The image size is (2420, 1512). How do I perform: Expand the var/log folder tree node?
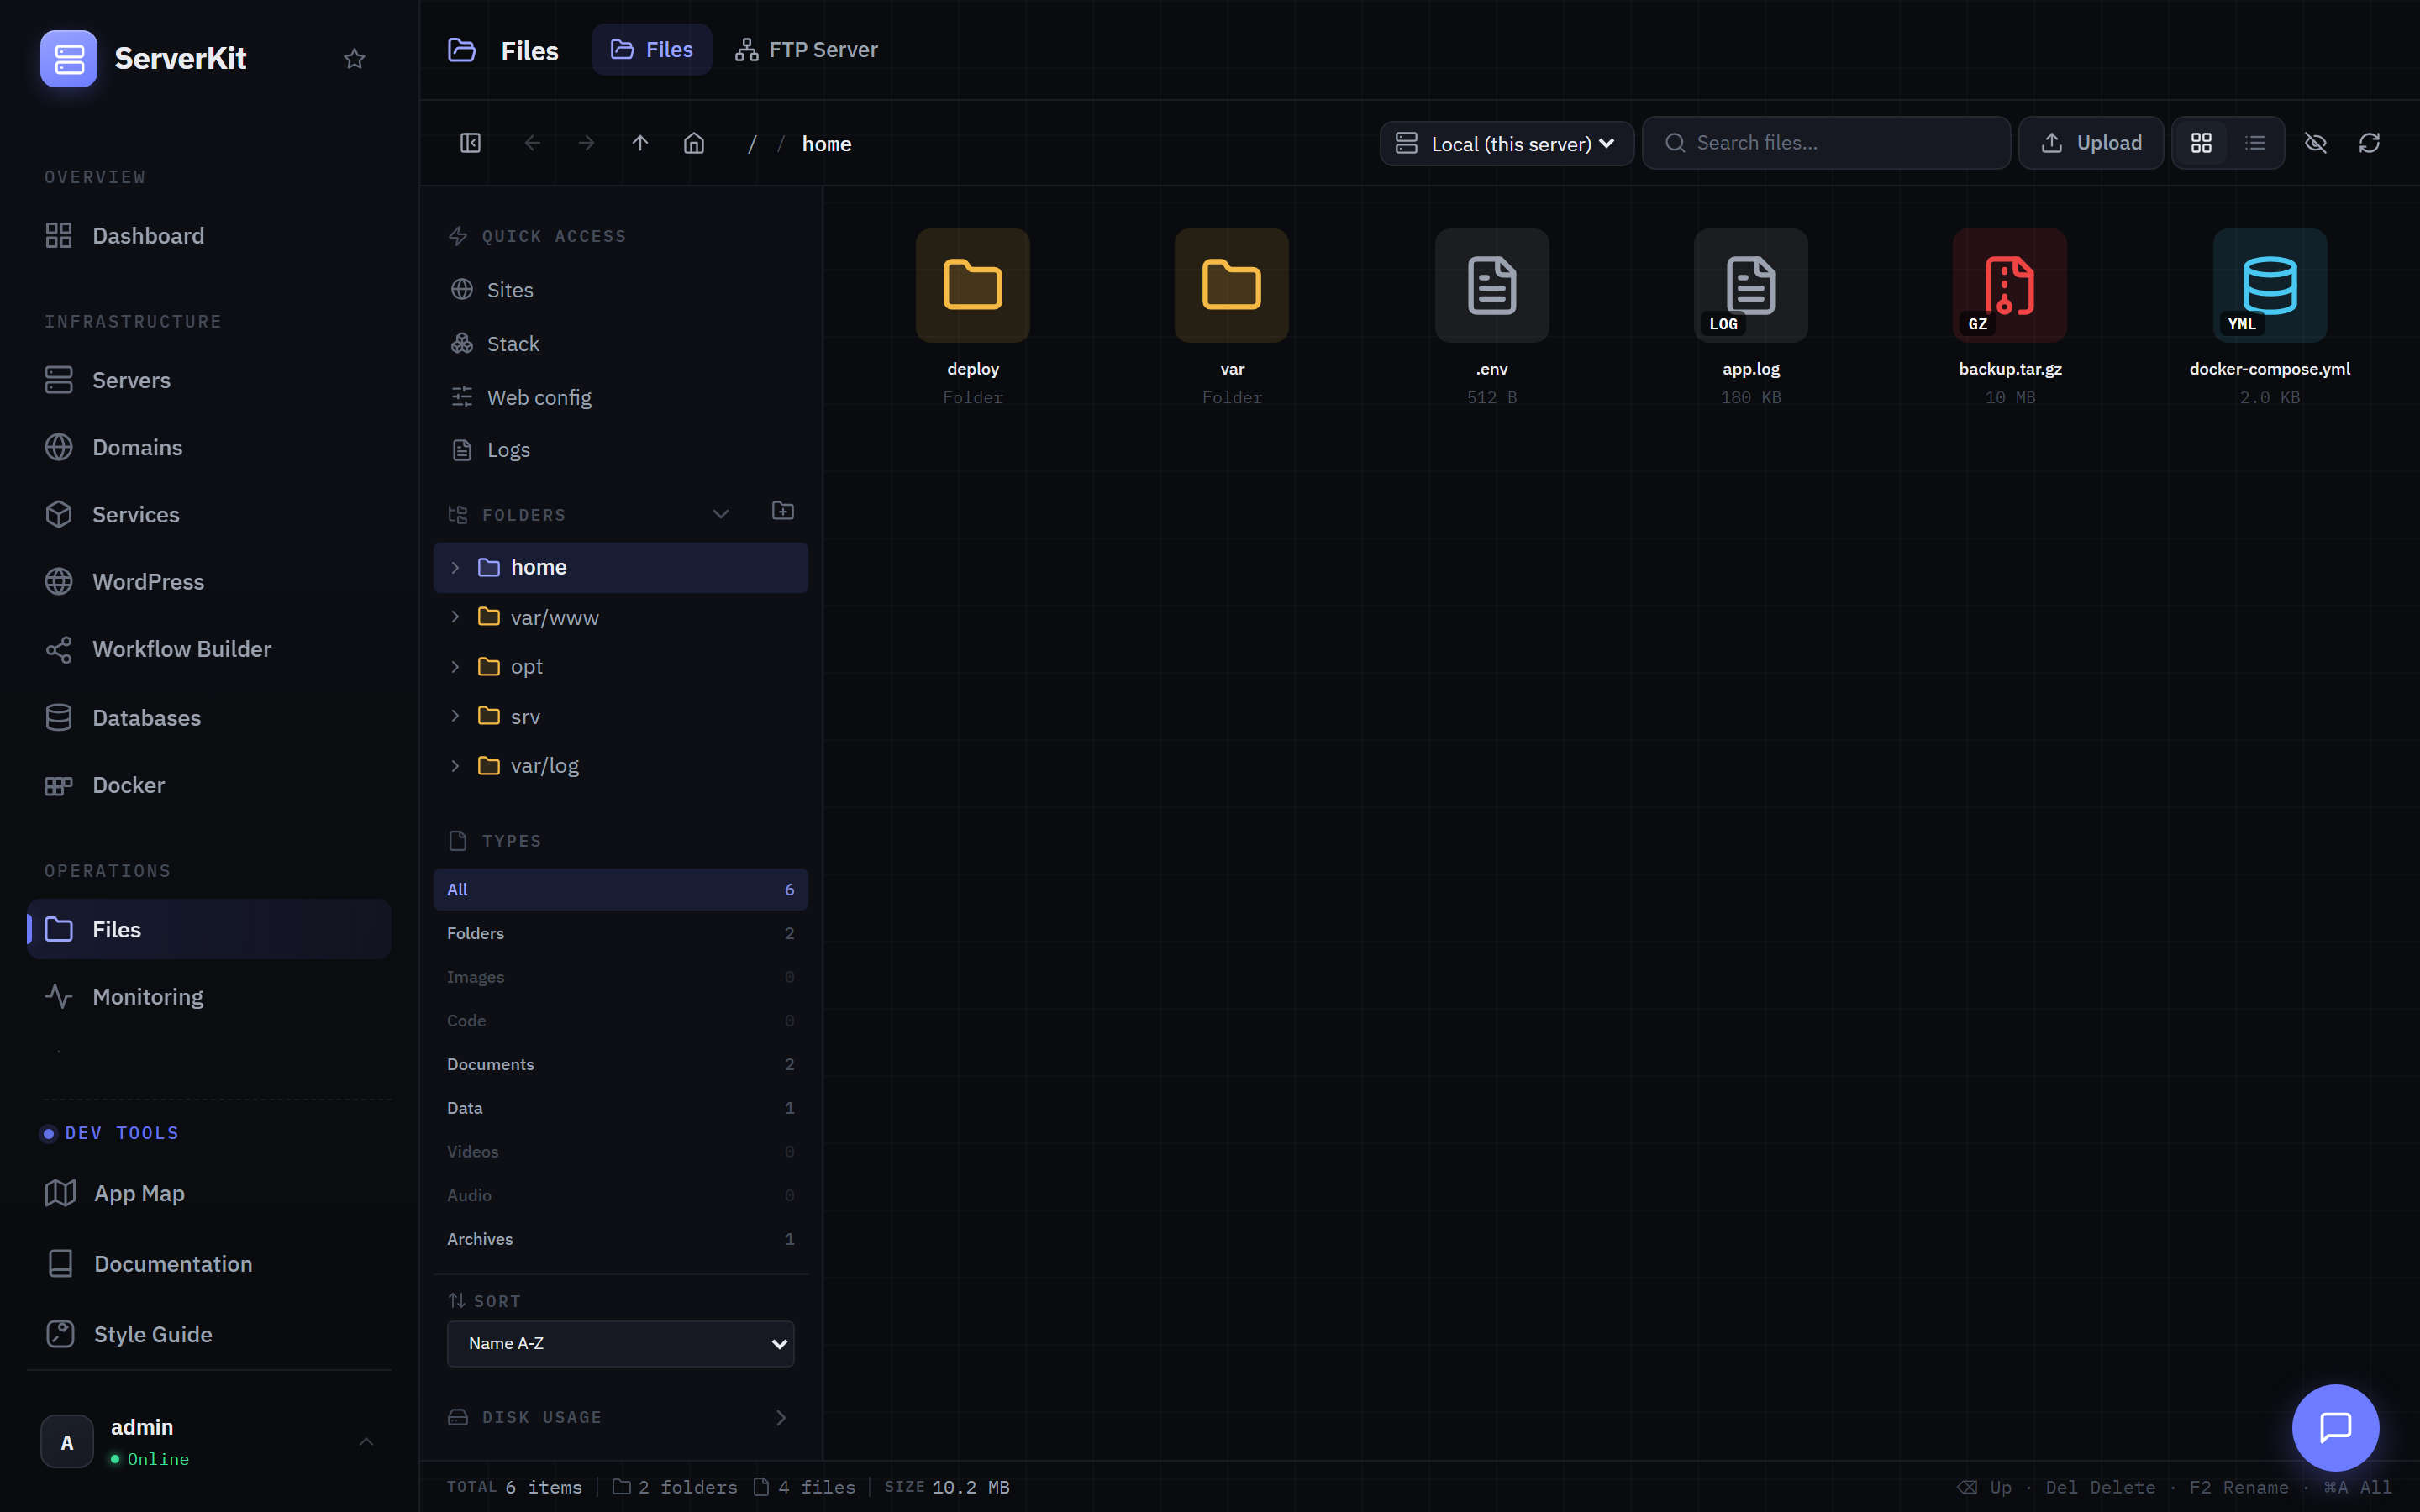click(455, 765)
